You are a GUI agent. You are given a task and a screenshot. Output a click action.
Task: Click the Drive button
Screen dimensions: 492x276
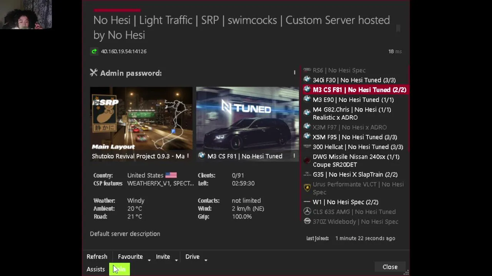(x=192, y=256)
